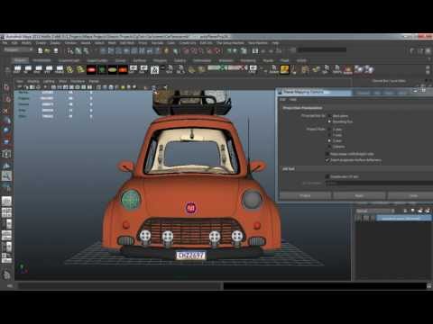Screen dimensions: 433x324
Task: Choose X axis under Project from
Action: pos(329,130)
